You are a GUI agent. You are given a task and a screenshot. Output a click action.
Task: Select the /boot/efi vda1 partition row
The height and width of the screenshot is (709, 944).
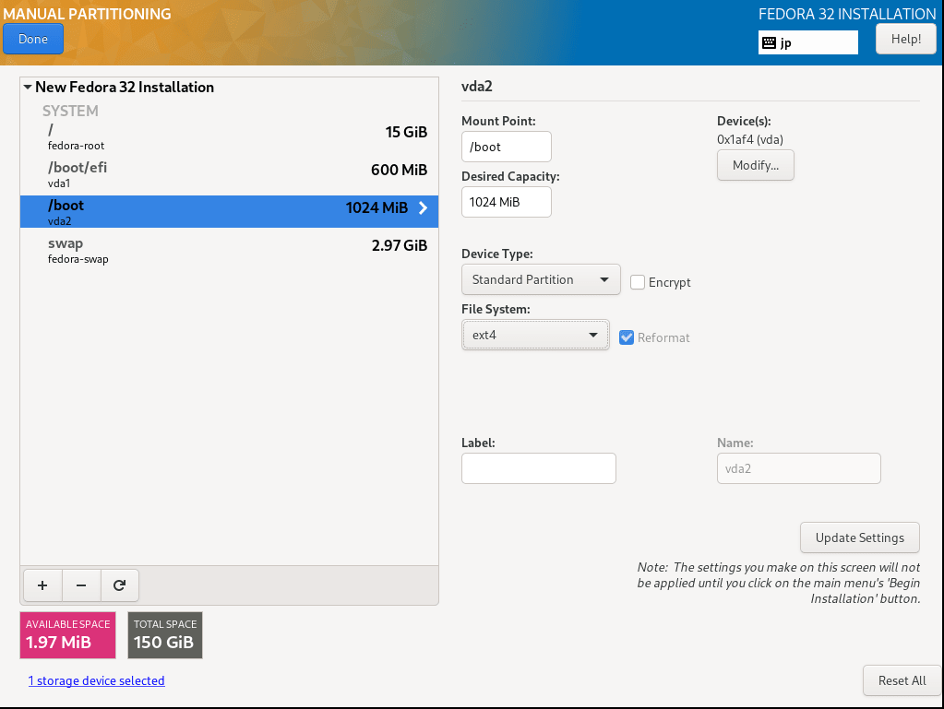pyautogui.click(x=230, y=173)
